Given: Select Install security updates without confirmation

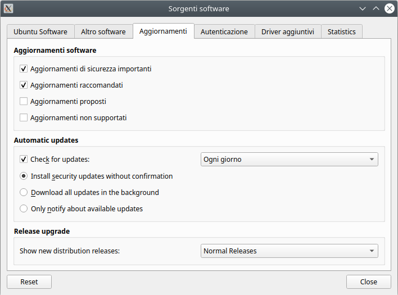Looking at the screenshot, I should (24, 176).
